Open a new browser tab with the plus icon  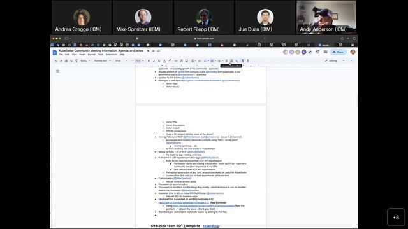point(348,38)
